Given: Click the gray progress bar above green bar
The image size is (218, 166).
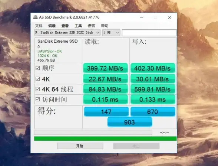Looking at the screenshot, I should pyautogui.click(x=93, y=132).
